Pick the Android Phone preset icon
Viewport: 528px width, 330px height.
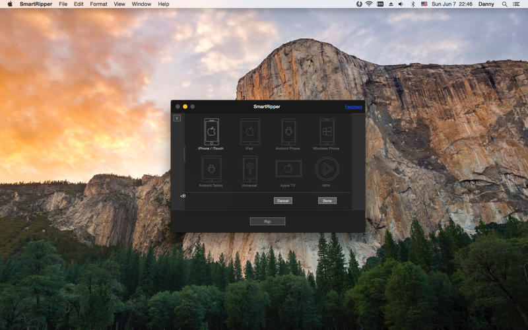(288, 131)
